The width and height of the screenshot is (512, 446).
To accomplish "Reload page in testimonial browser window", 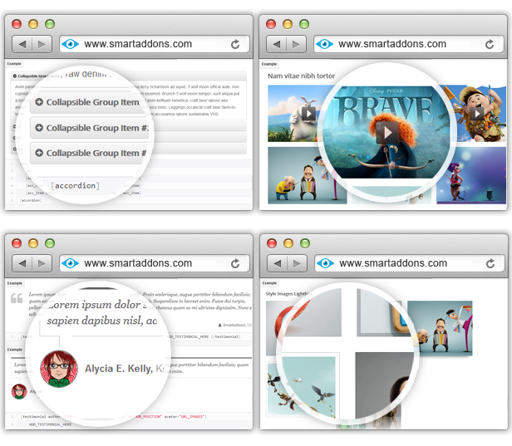I will click(x=235, y=263).
